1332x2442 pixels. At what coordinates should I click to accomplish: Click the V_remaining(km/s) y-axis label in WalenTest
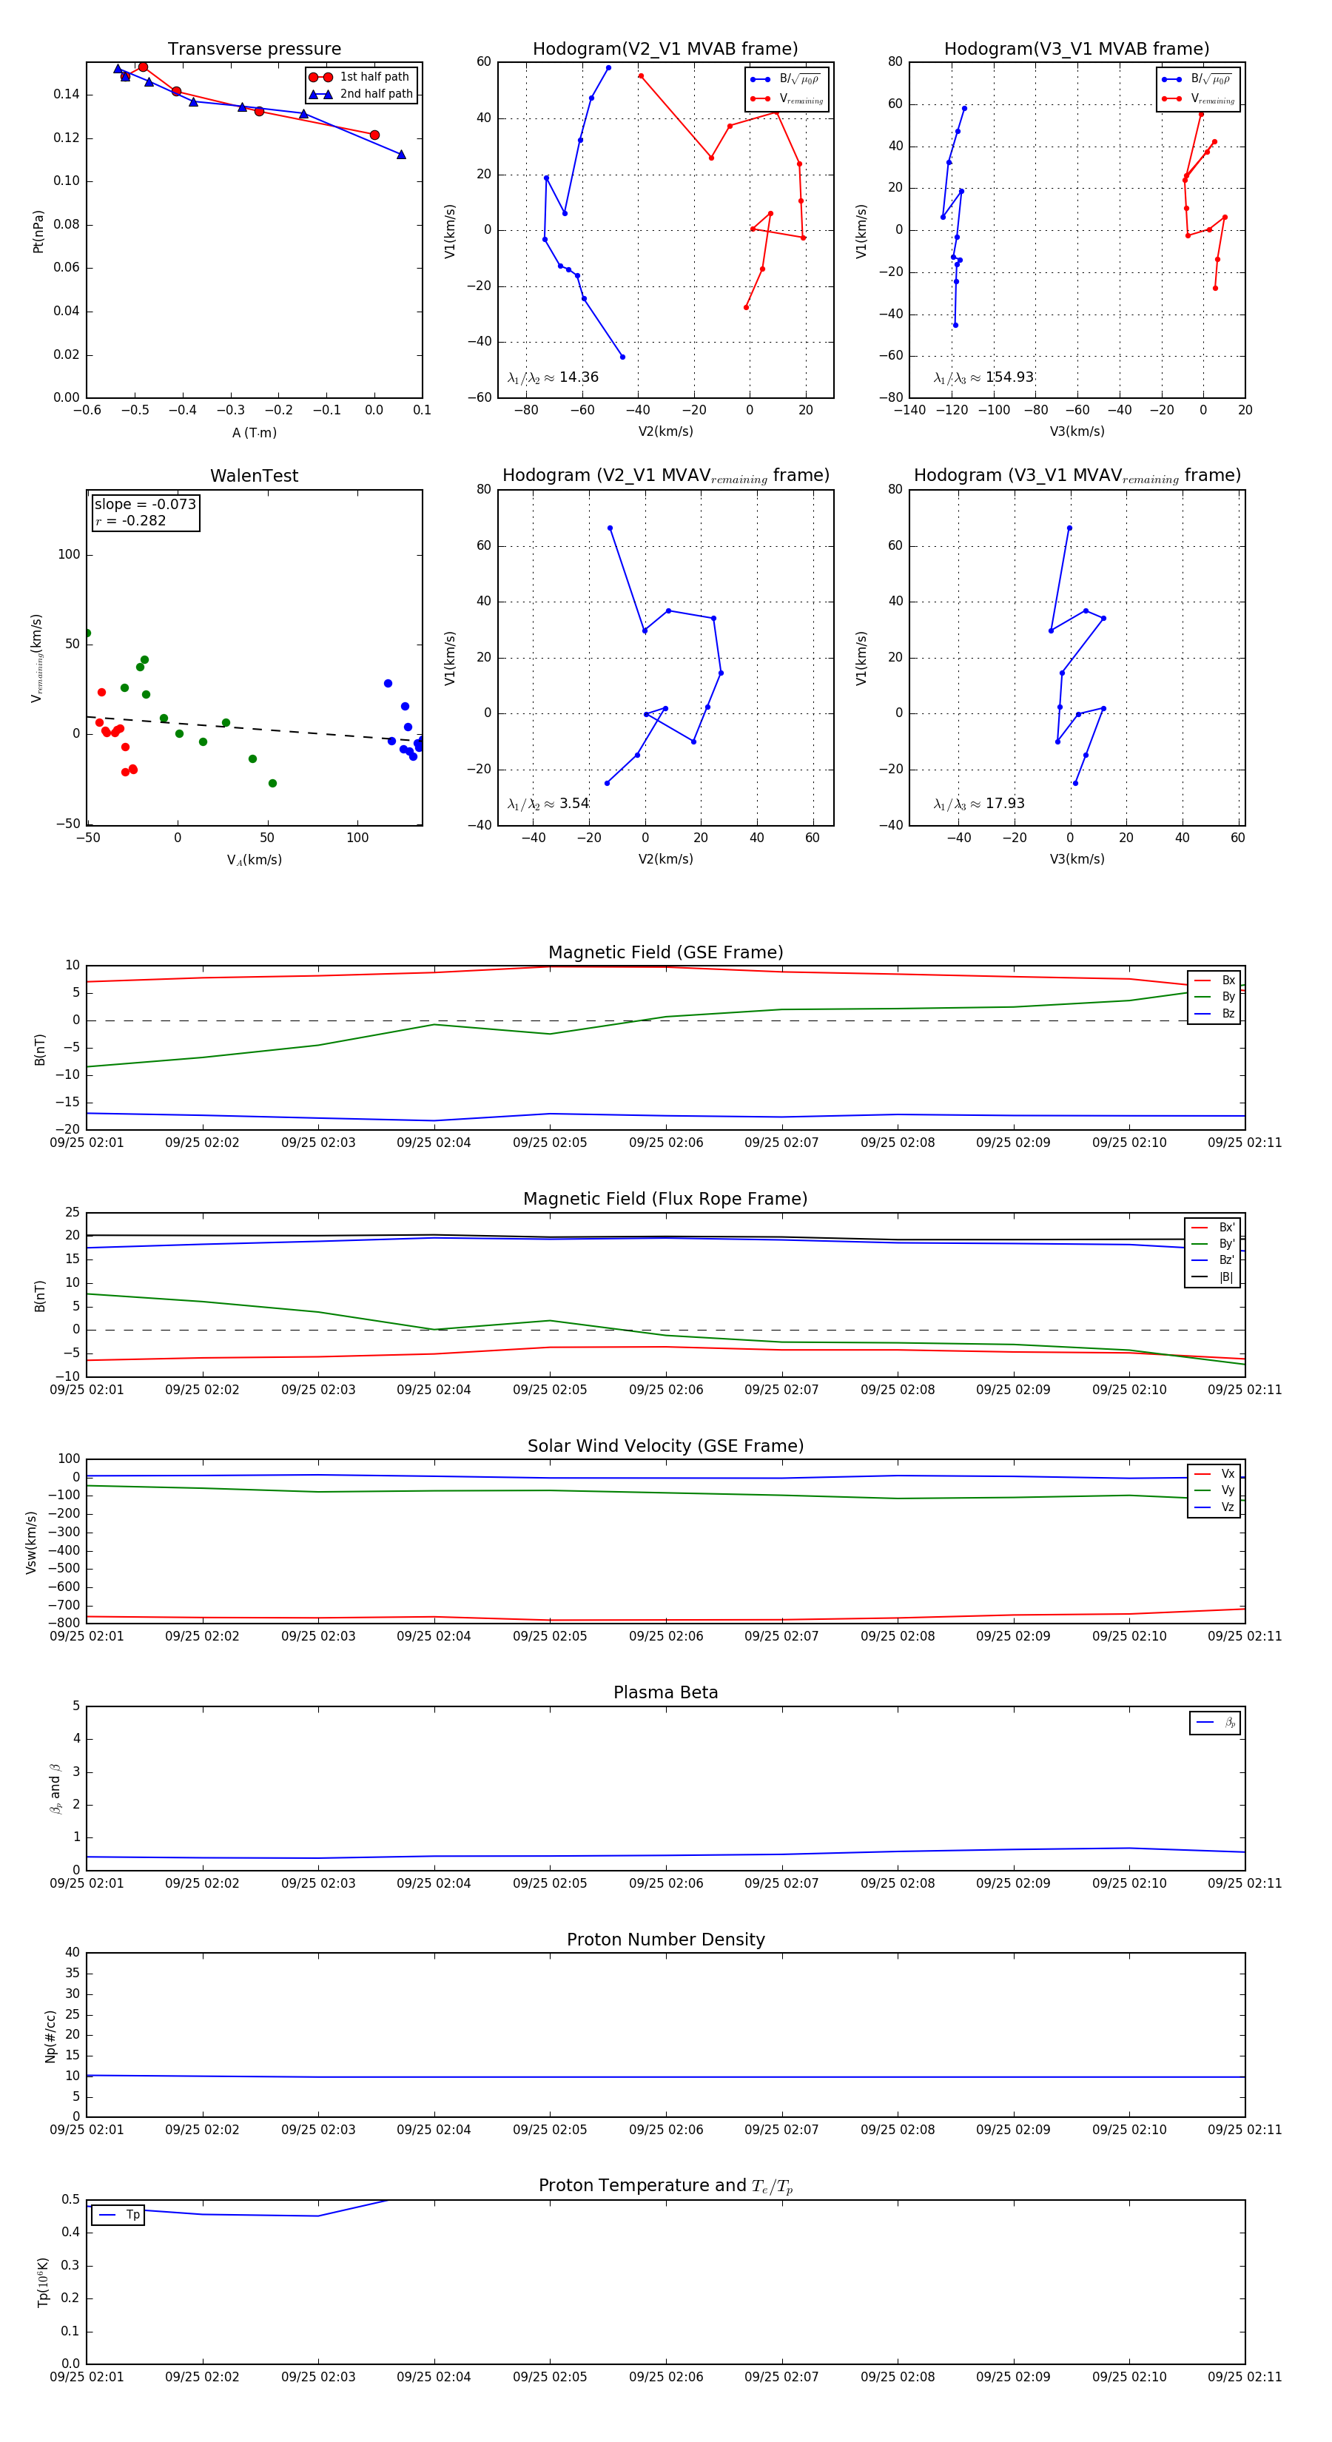(x=38, y=658)
